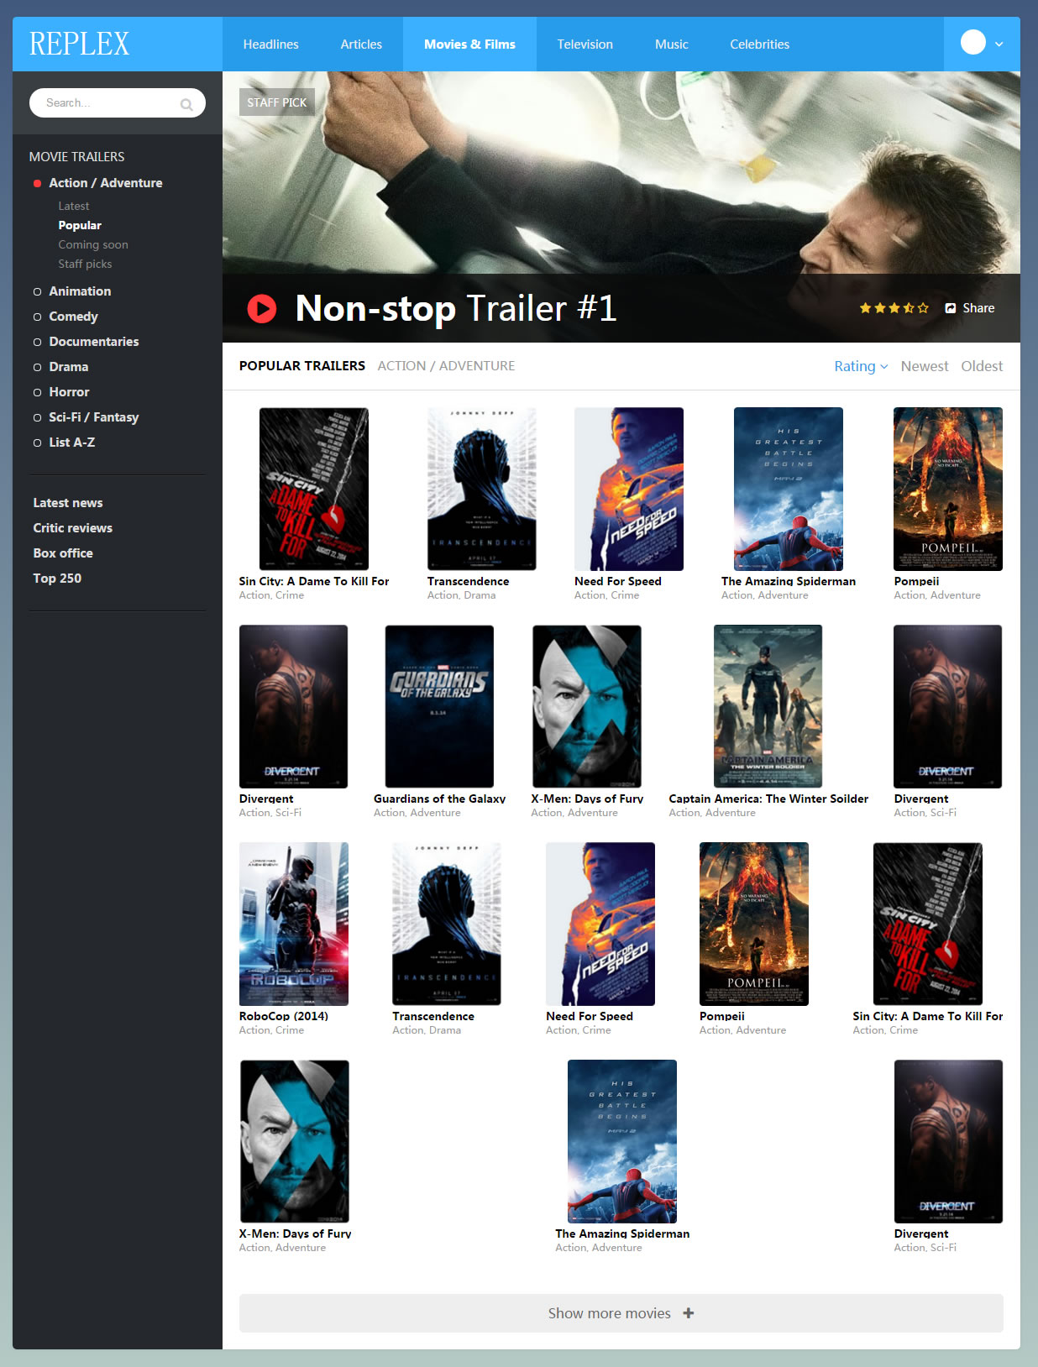The width and height of the screenshot is (1038, 1367).
Task: Open the Rating sort dropdown
Action: pos(861,366)
